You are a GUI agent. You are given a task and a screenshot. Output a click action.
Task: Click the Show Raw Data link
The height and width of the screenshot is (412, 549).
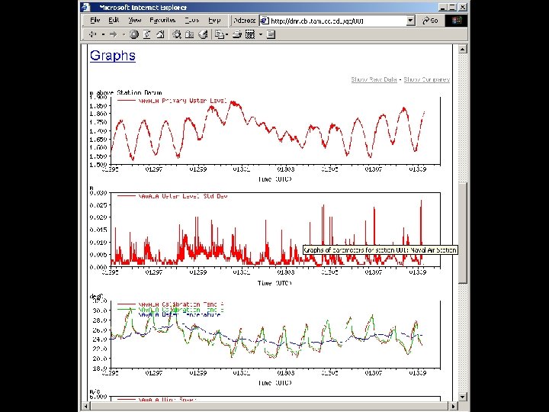coord(374,79)
